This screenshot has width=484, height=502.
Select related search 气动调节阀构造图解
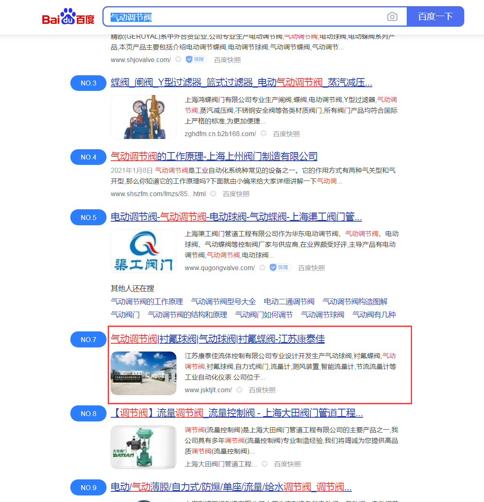pyautogui.click(x=355, y=301)
